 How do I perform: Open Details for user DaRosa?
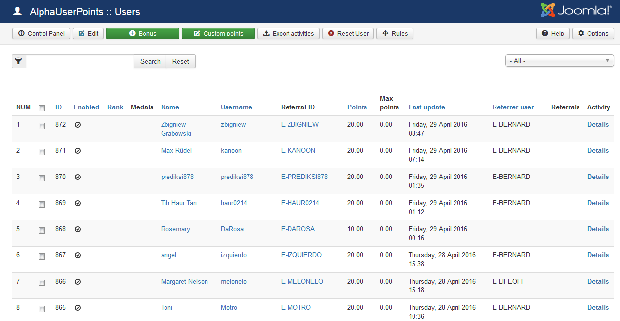point(598,229)
